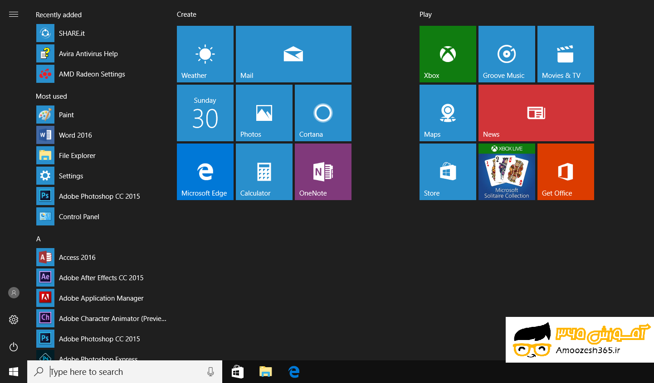654x383 pixels.
Task: Open the Groove Music tile
Action: point(507,54)
